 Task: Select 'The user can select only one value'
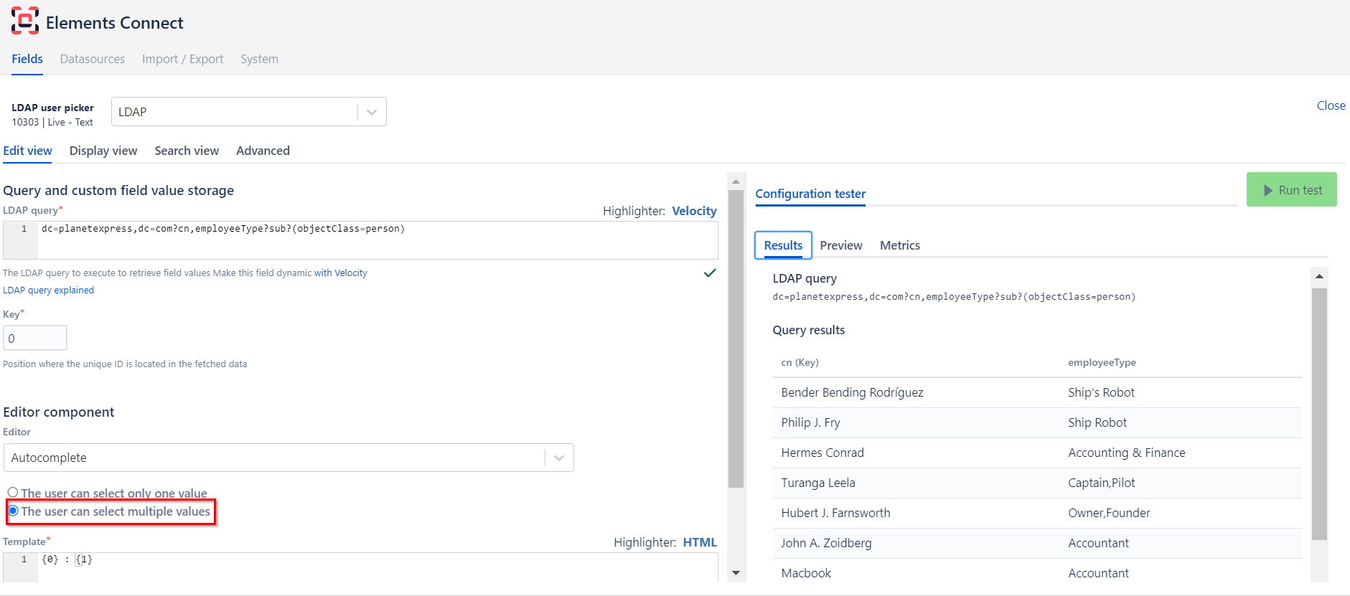click(x=13, y=493)
